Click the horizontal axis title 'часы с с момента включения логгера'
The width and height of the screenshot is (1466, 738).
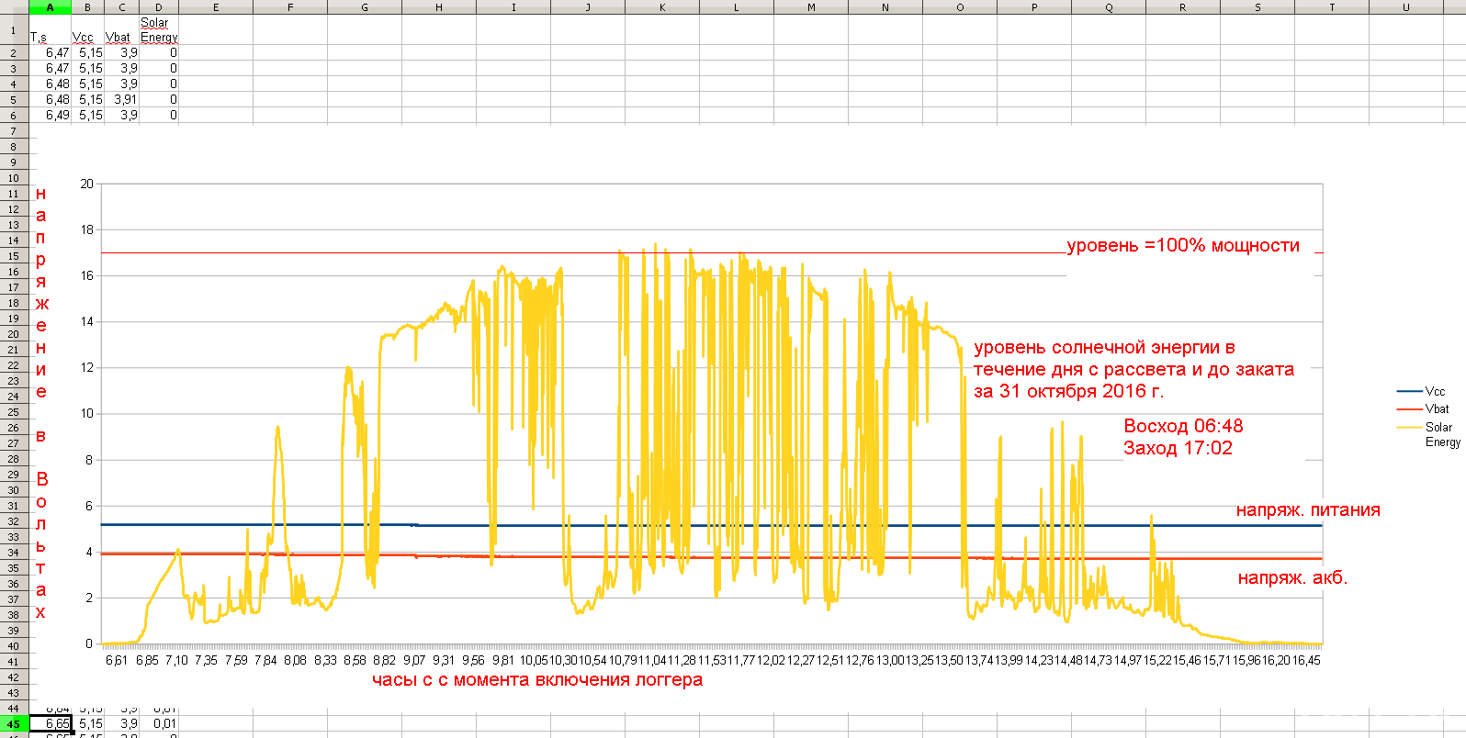pyautogui.click(x=537, y=679)
